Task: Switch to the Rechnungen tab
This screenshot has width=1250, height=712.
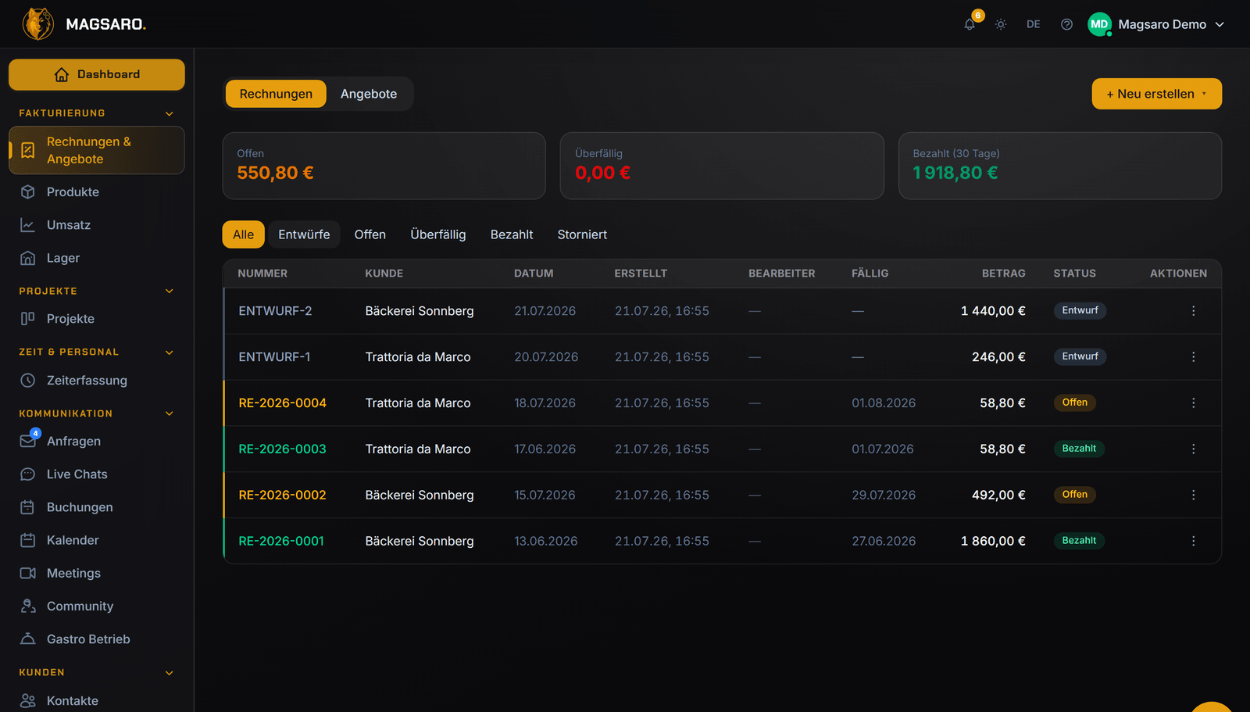Action: pos(276,94)
